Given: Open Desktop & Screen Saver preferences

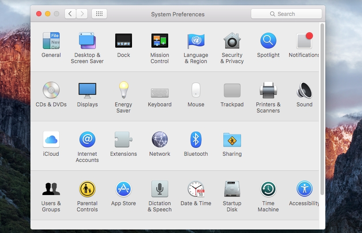Looking at the screenshot, I should pyautogui.click(x=87, y=41).
